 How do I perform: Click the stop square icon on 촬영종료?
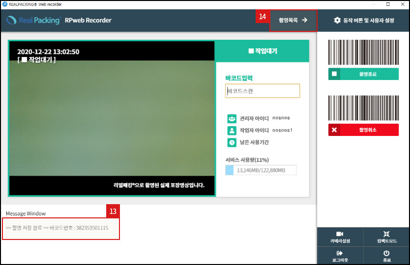(x=334, y=74)
